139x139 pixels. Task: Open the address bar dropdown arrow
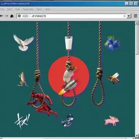[x=129, y=16]
